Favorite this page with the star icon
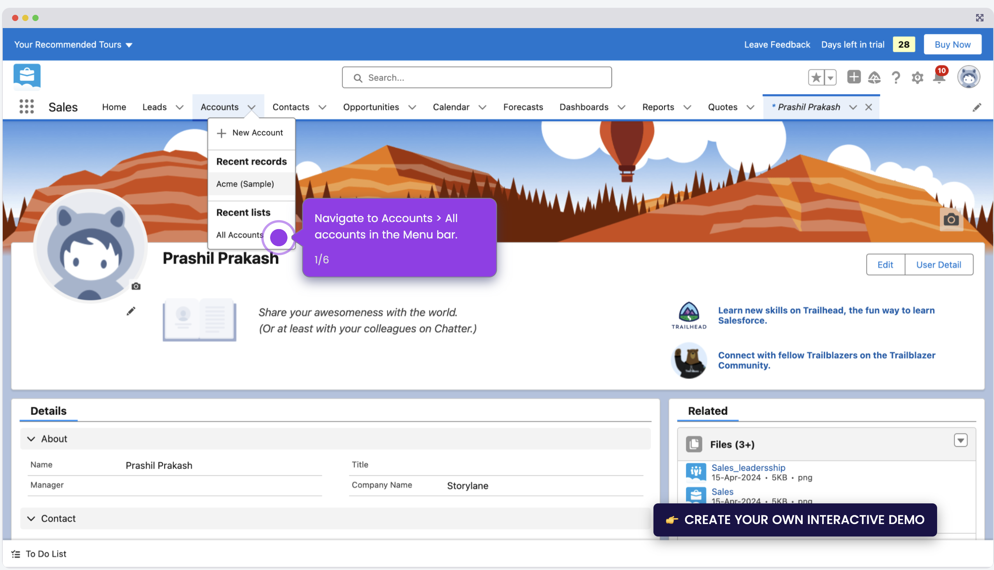Screen dimensions: 994x570 pos(816,77)
